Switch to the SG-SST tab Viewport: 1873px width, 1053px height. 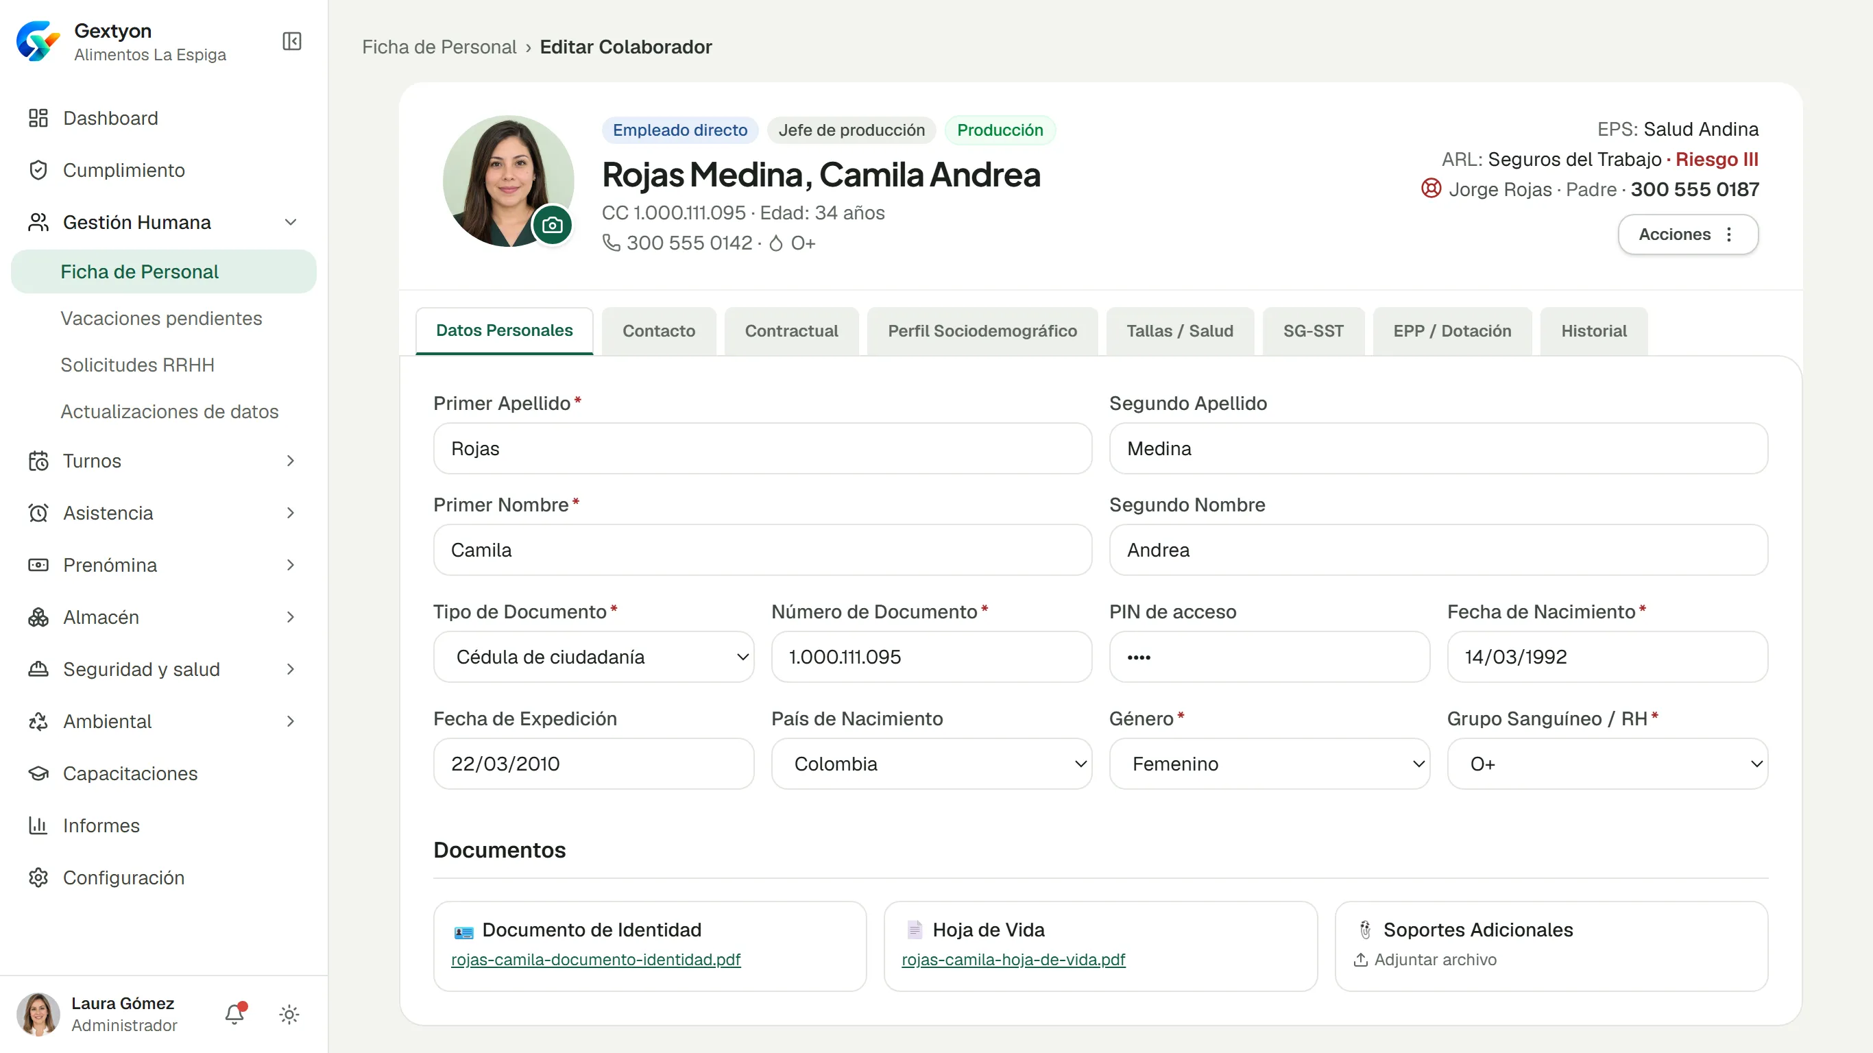(x=1313, y=331)
